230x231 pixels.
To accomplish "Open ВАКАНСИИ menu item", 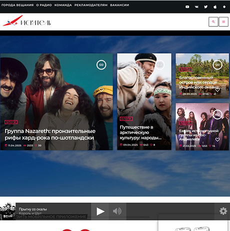I will (119, 5).
